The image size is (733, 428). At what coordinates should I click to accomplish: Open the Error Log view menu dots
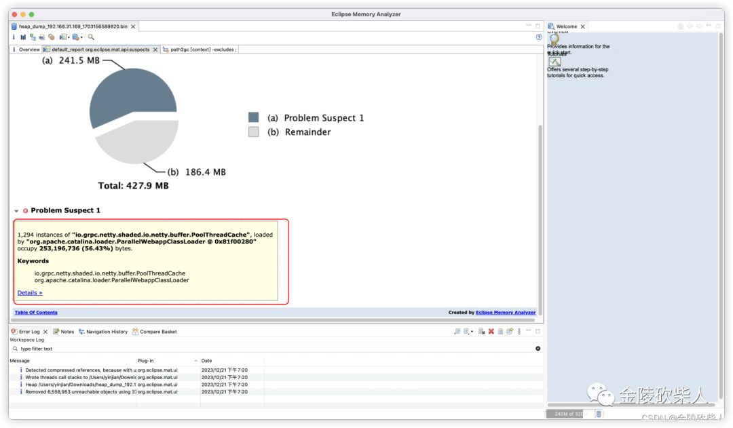[x=519, y=331]
